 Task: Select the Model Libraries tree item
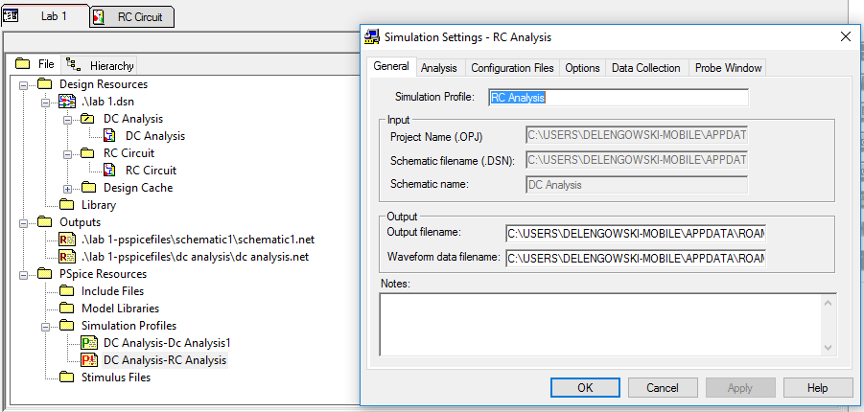[120, 309]
